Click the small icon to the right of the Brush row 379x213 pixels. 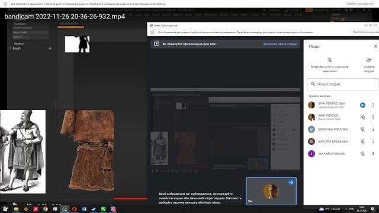coord(50,49)
